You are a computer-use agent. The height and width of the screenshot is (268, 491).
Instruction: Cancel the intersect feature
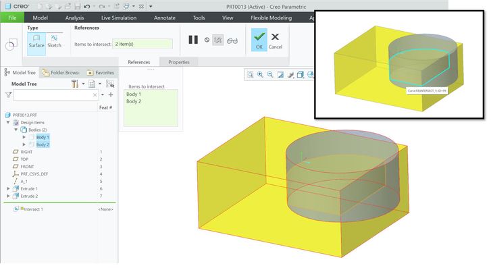click(276, 41)
